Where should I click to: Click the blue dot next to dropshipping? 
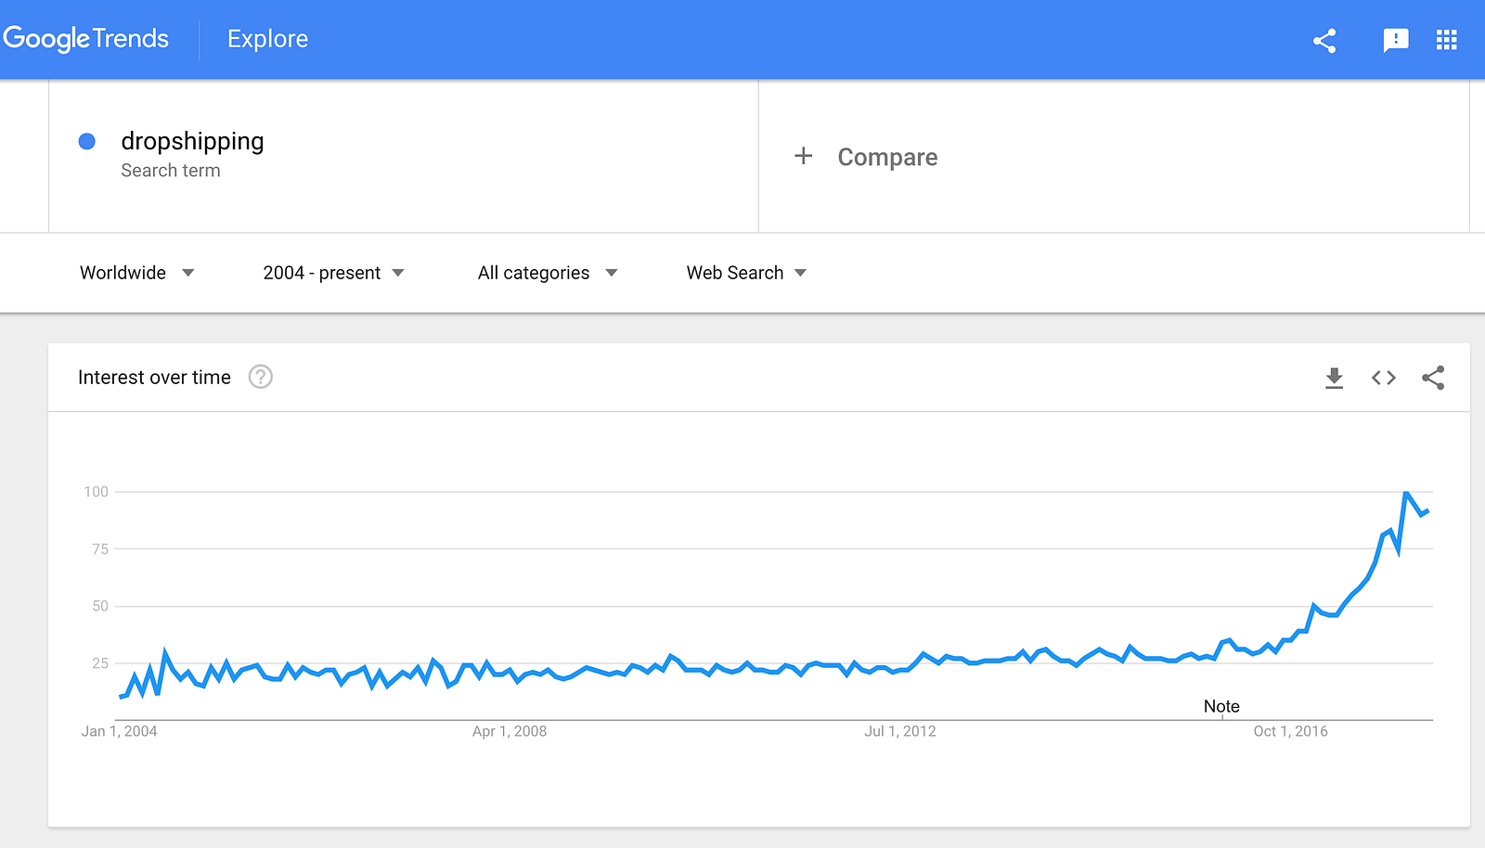click(x=87, y=141)
